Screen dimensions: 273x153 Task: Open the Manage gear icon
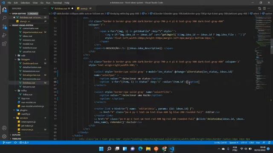tap(4, 136)
